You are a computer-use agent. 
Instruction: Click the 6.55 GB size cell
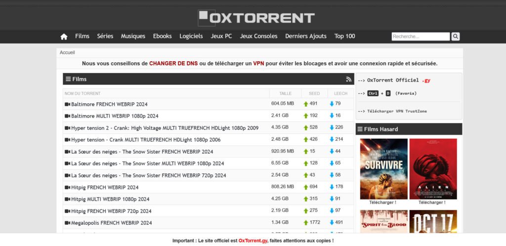280,163
